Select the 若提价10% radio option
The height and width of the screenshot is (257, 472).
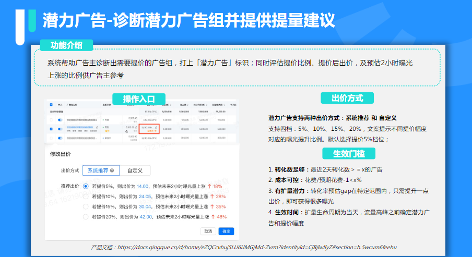pyautogui.click(x=86, y=197)
